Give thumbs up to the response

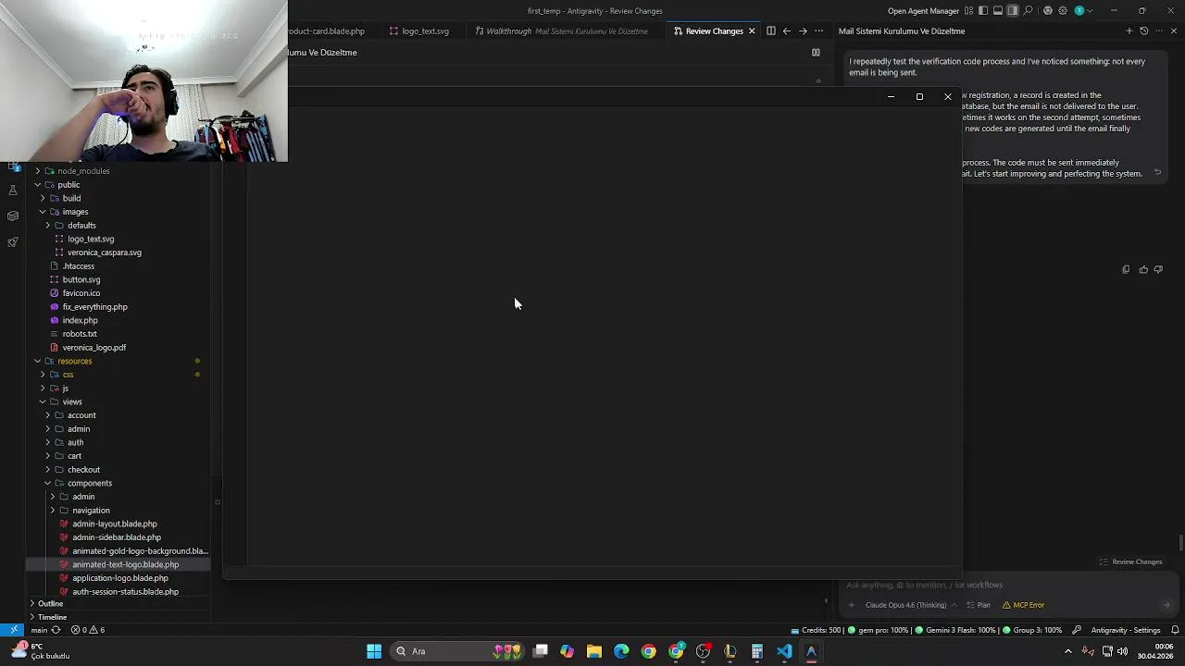(1143, 270)
